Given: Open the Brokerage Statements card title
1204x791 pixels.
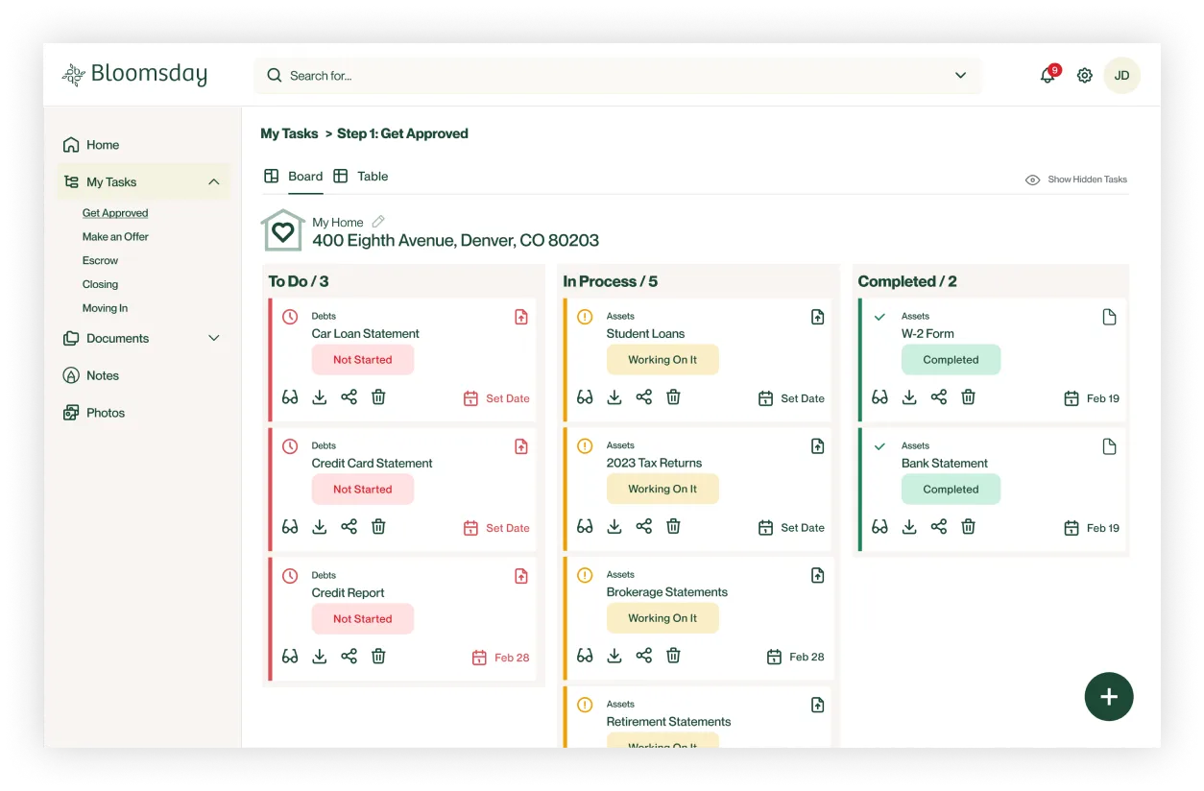Looking at the screenshot, I should (666, 592).
